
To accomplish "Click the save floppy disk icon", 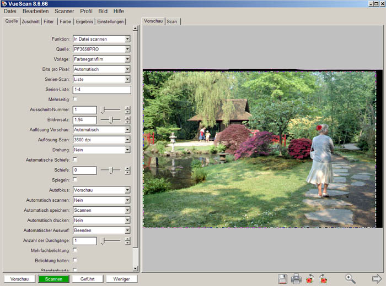I will click(x=283, y=279).
